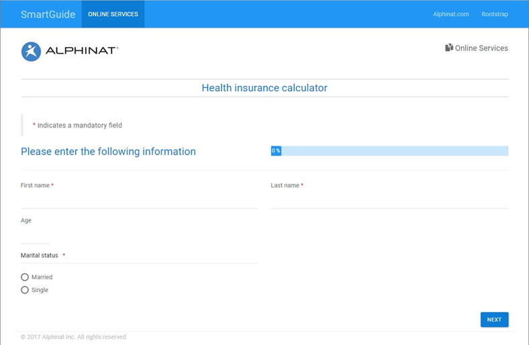Focus the Last name input field
The width and height of the screenshot is (529, 345).
coord(389,201)
